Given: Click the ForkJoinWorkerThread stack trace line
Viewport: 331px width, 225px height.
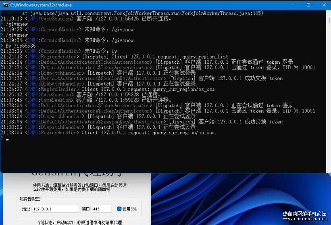Looking at the screenshot, I should click(142, 13).
